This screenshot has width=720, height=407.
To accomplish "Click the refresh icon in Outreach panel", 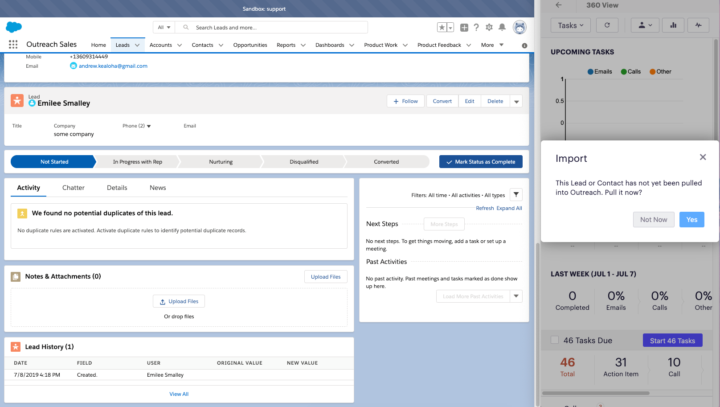I will point(607,25).
